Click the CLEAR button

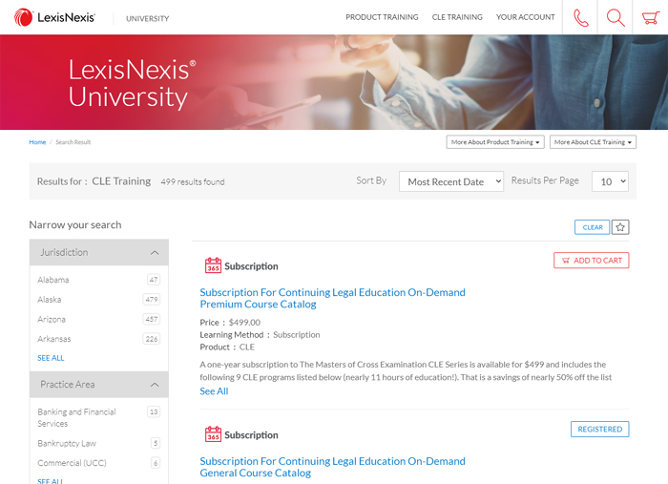pos(593,227)
